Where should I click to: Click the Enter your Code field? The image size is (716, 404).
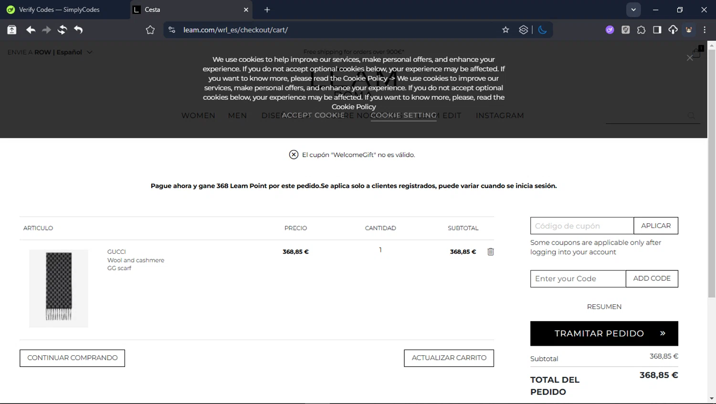[x=578, y=279]
